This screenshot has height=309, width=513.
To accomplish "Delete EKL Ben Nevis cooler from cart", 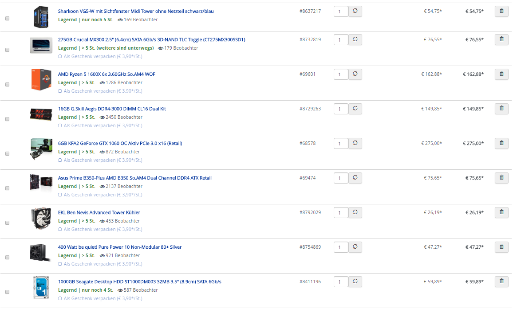I will click(x=501, y=212).
